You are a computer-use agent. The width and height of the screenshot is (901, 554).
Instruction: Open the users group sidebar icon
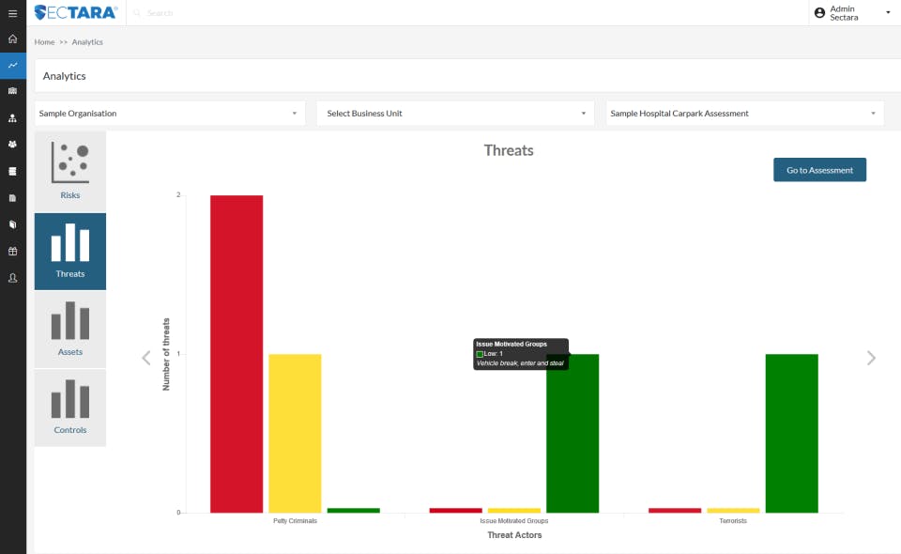click(12, 145)
